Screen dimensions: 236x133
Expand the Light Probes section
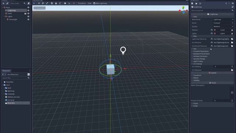pos(212,61)
